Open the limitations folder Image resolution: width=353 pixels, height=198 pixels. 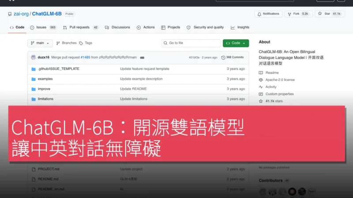click(45, 99)
